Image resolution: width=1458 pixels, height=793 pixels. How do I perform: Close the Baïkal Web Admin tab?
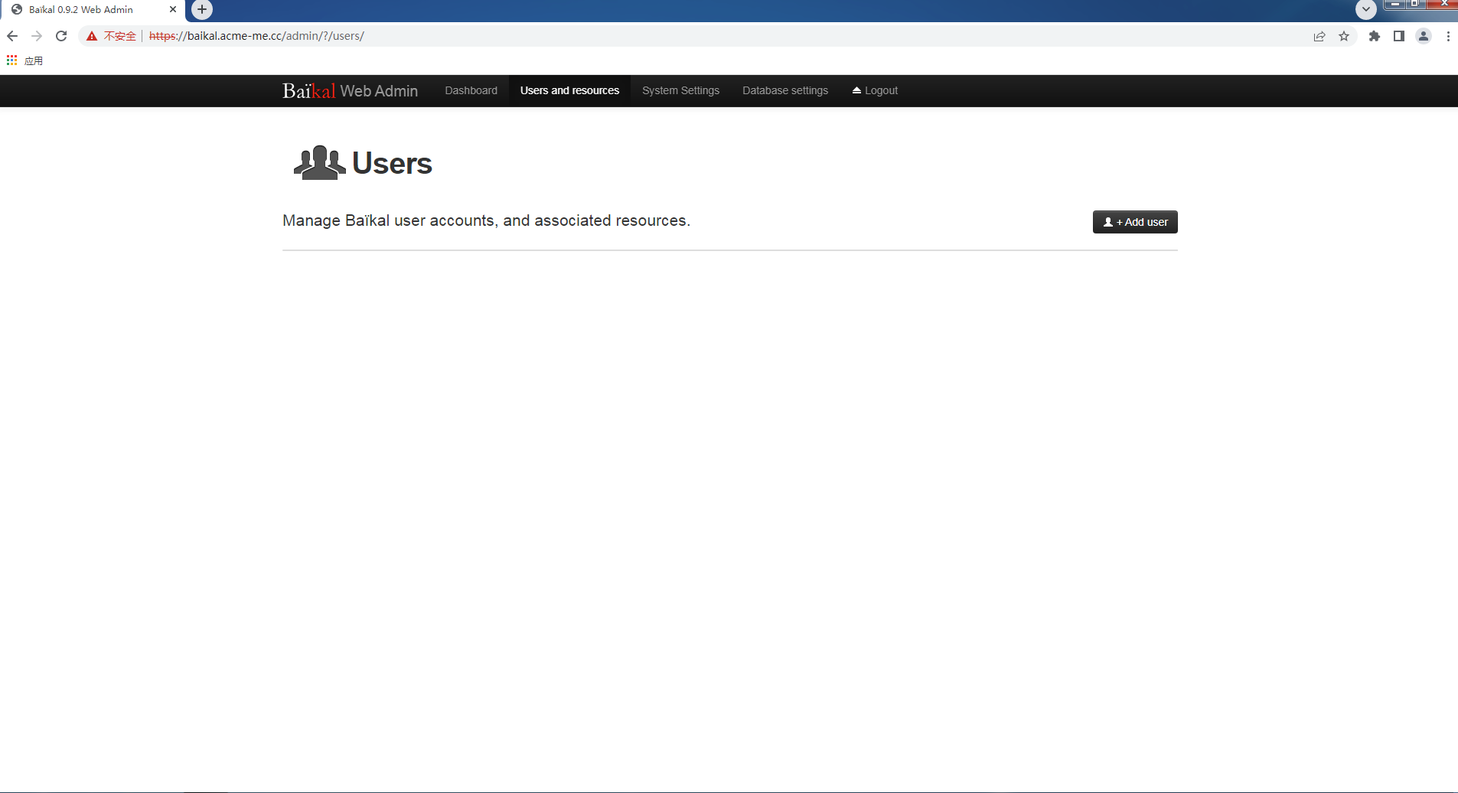point(173,9)
